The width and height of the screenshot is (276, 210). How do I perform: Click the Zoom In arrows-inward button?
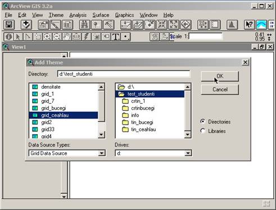162,25
